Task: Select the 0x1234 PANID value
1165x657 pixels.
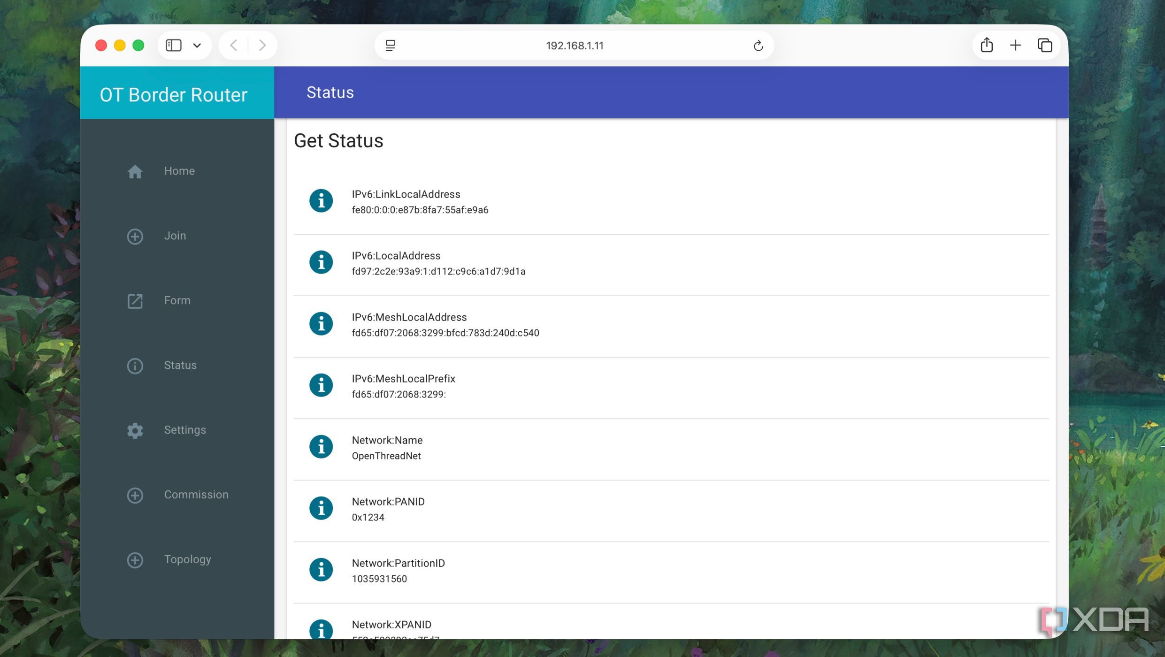Action: point(368,517)
